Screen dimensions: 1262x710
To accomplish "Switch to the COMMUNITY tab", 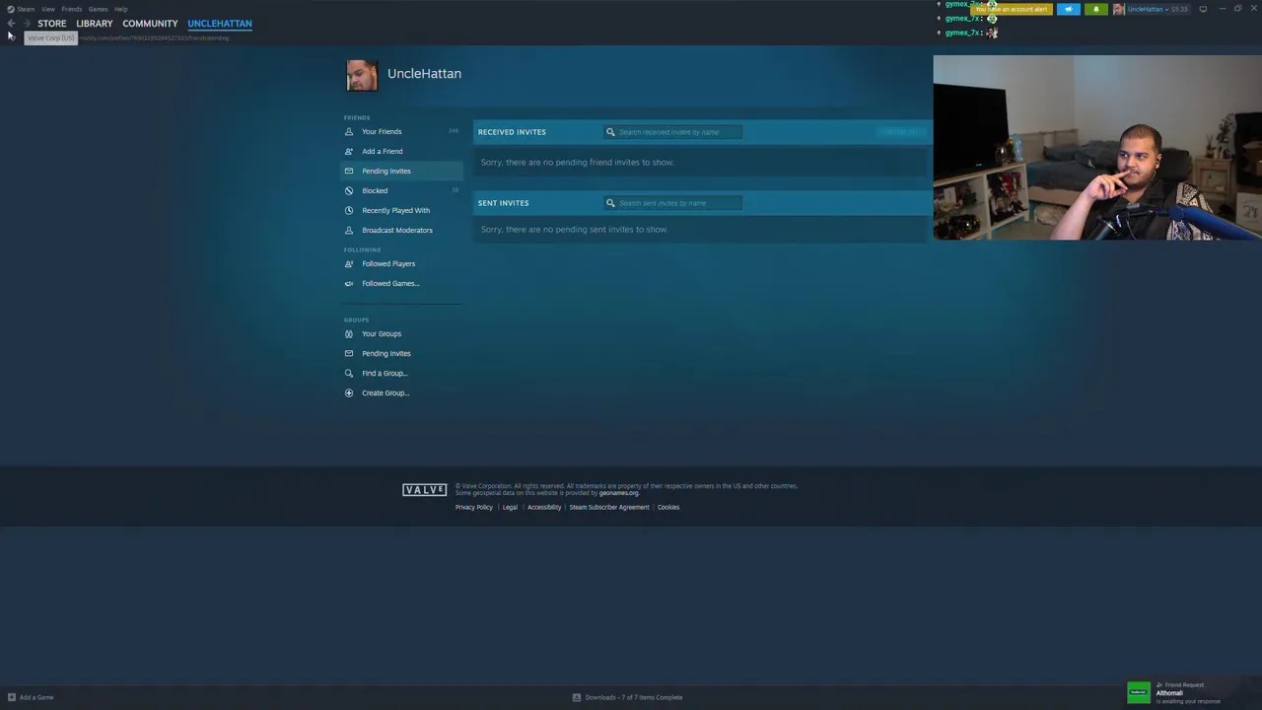I will click(x=150, y=24).
